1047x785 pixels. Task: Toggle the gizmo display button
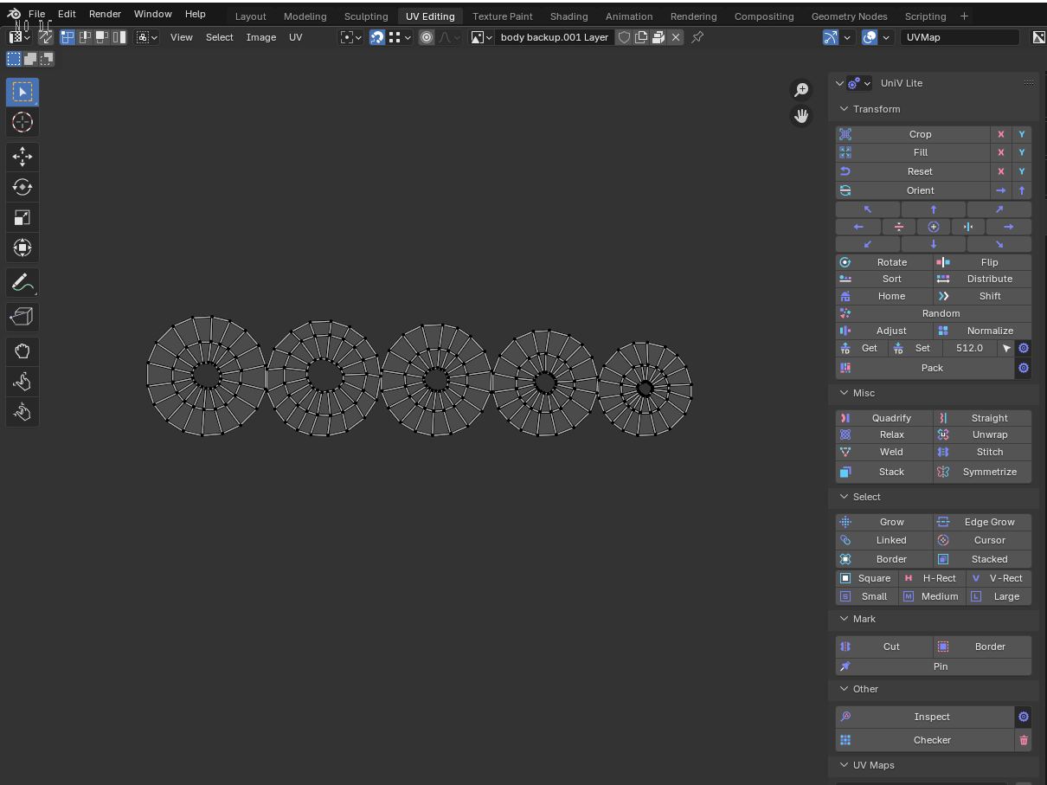tap(831, 37)
